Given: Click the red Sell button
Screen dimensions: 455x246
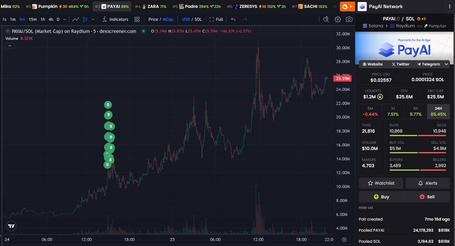Looking at the screenshot, I should (x=427, y=197).
